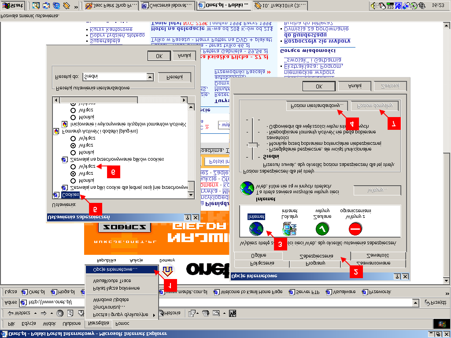Switch to Jasc Paint Shop Pro taskbar button
The height and width of the screenshot is (338, 451).
pos(111,5)
